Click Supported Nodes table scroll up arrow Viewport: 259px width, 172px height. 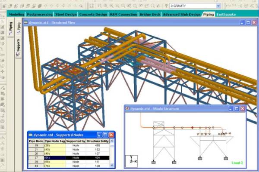click(x=113, y=140)
